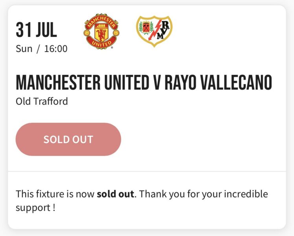Click the 16:00 kick-off time
This screenshot has width=294, height=236.
point(55,49)
